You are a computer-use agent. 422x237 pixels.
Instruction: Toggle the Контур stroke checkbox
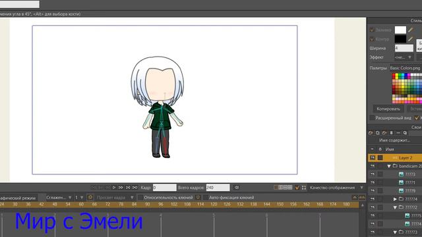[x=372, y=39]
